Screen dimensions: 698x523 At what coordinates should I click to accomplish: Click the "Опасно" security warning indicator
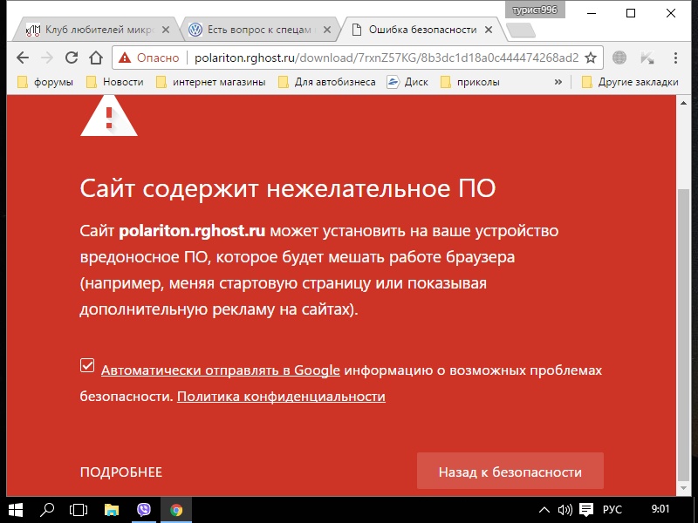(149, 58)
